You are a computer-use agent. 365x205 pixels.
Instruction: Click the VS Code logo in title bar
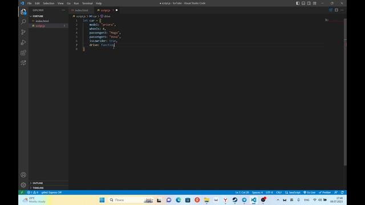click(22, 3)
